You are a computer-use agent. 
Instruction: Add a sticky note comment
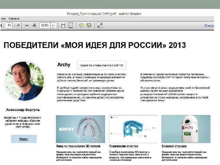click(x=81, y=25)
